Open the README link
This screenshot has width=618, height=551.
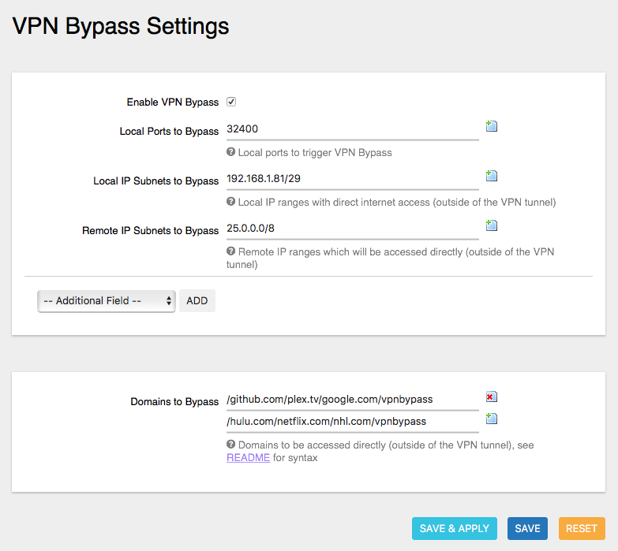coord(248,457)
